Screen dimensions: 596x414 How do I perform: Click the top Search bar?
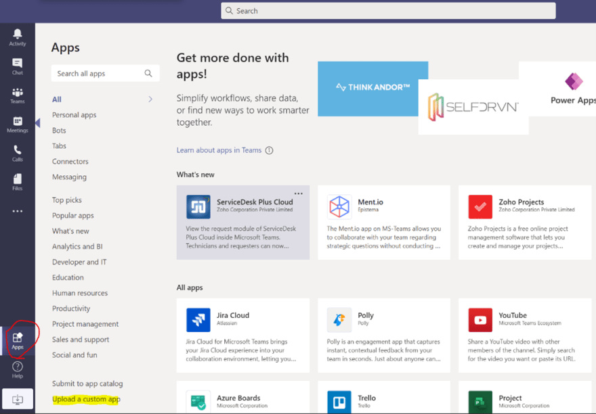point(388,11)
